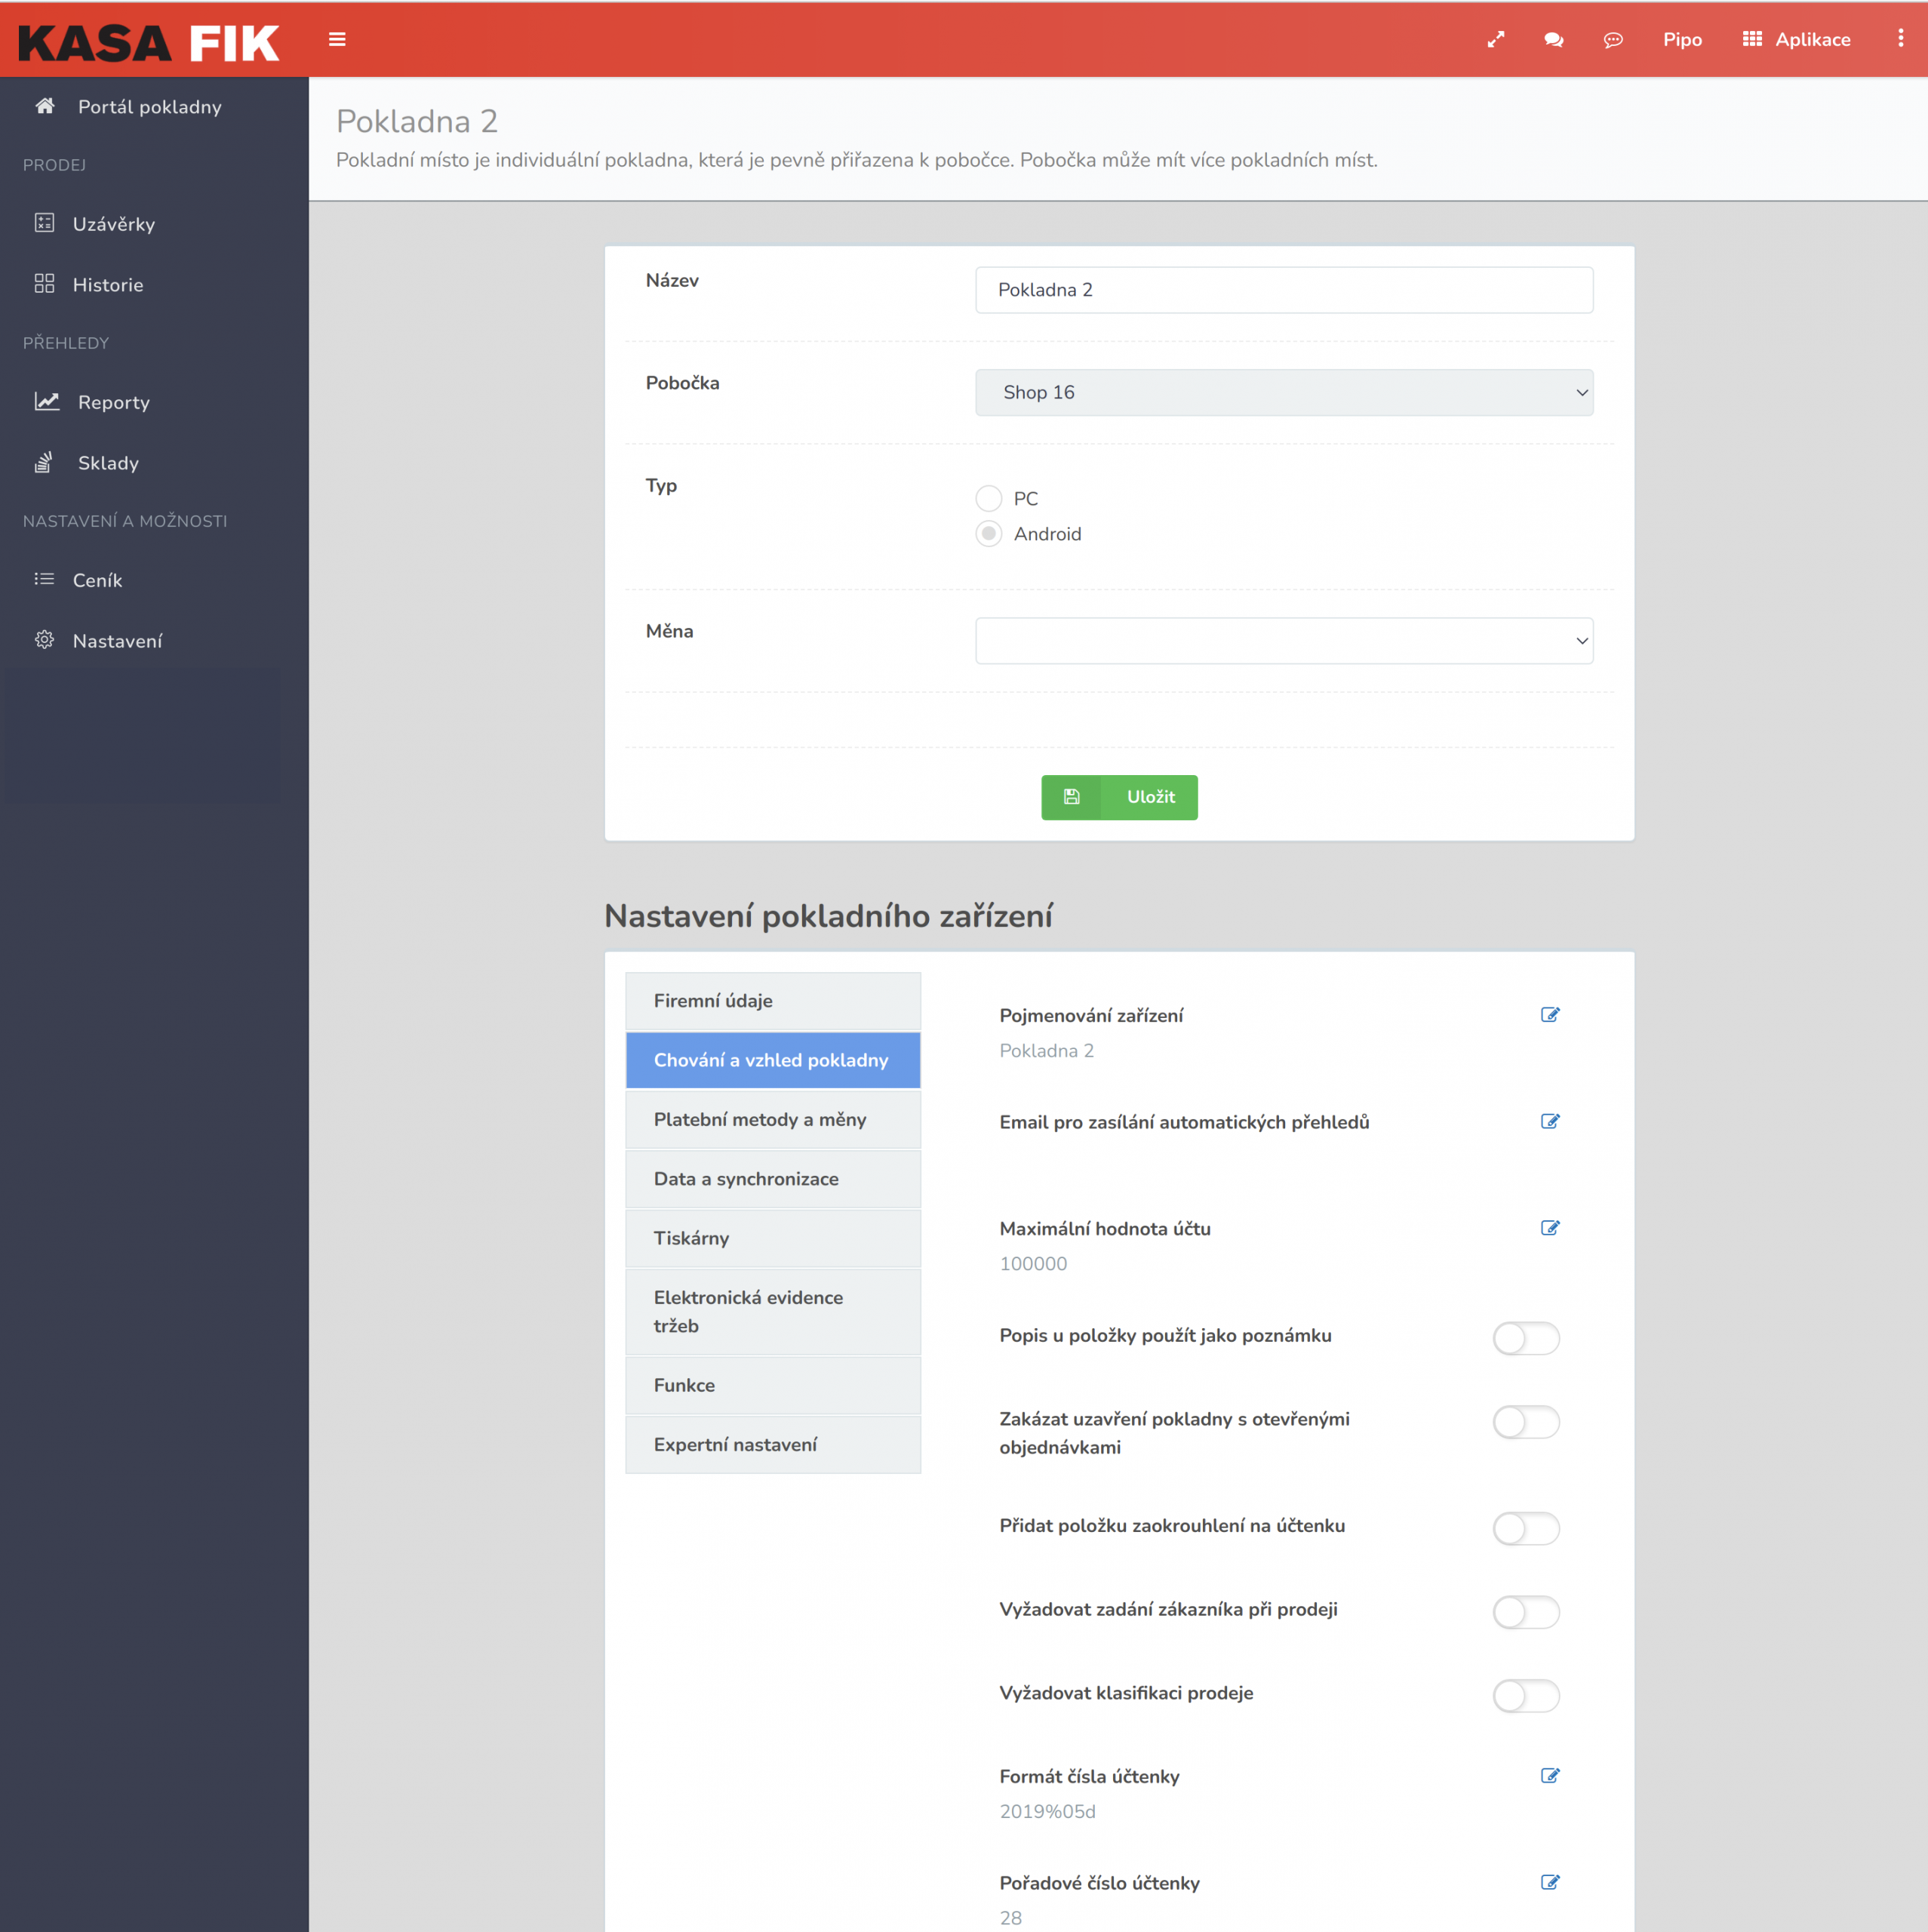Select Chování a vzhled pokladny tab

tap(773, 1060)
